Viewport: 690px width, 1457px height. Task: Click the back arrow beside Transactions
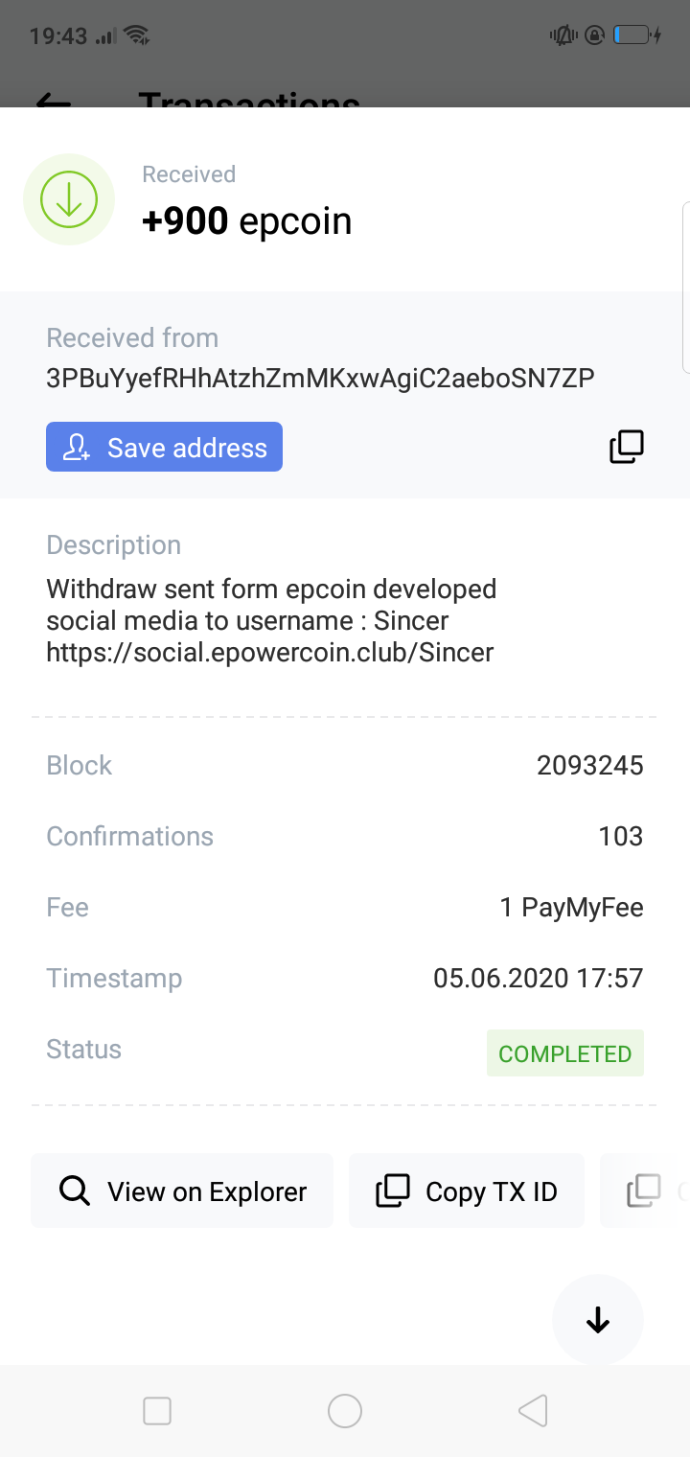[54, 100]
